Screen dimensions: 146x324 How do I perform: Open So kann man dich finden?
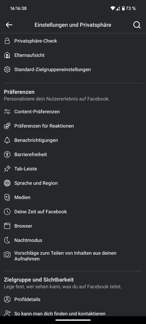click(73, 313)
